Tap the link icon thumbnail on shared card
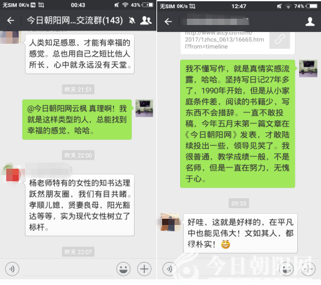321x285 pixels. pyautogui.click(x=279, y=39)
